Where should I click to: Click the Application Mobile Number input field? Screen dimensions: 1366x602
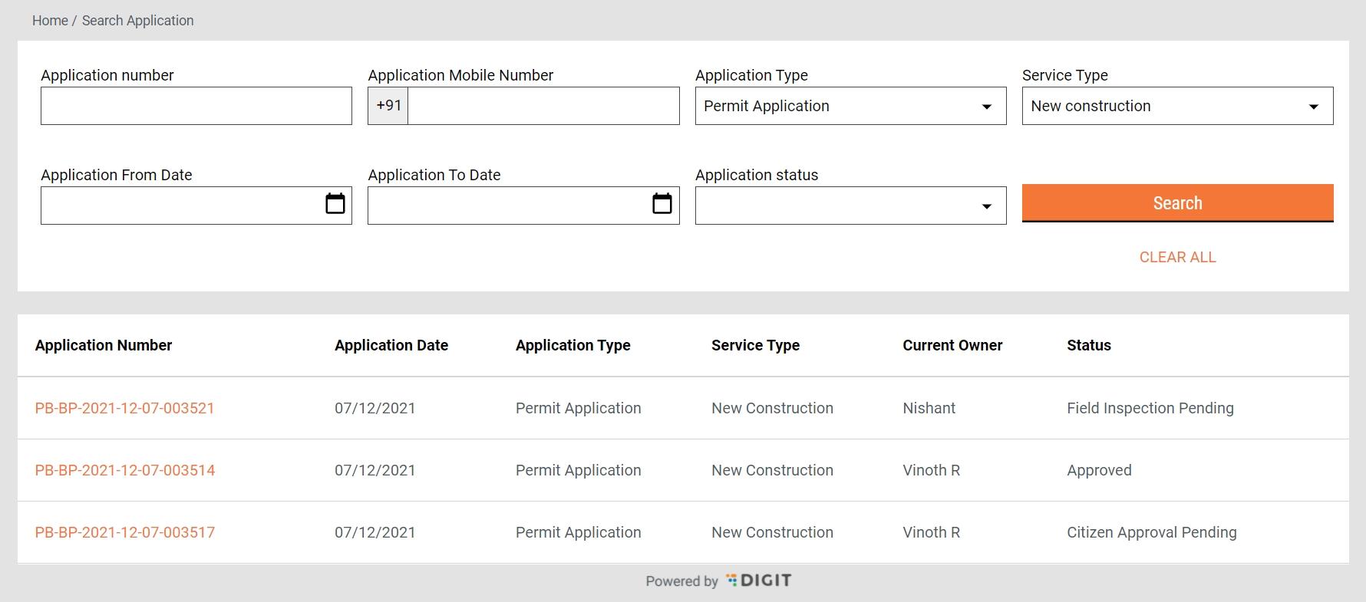click(x=543, y=106)
